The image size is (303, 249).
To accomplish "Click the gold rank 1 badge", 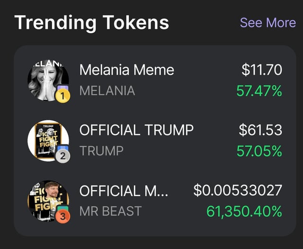I will pos(62,96).
